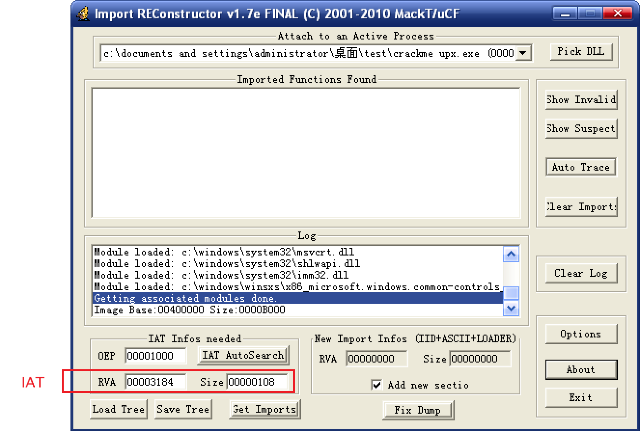Click the Get Imports button
640x431 pixels.
tap(264, 409)
